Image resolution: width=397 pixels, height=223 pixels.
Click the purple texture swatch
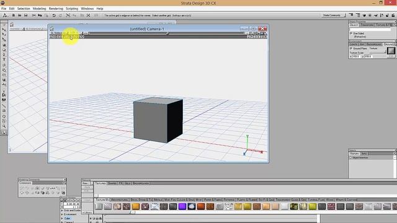(182, 206)
